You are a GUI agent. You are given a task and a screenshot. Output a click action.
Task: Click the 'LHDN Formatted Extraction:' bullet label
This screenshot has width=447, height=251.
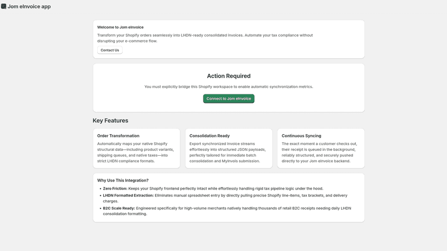[128, 196]
